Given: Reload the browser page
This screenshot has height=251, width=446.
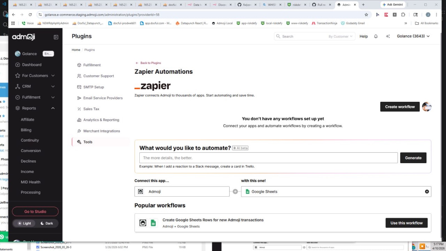Looking at the screenshot, I should pyautogui.click(x=30, y=15).
